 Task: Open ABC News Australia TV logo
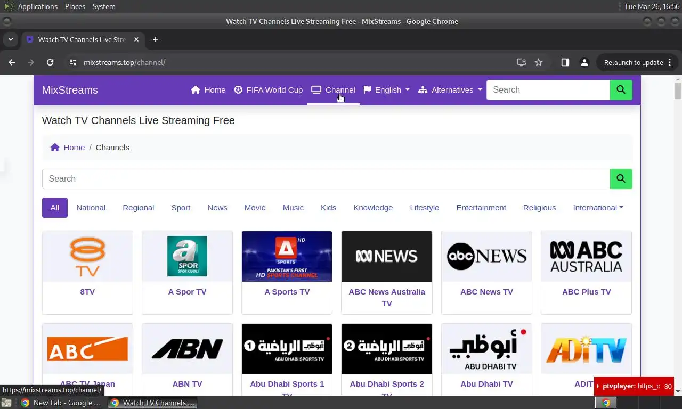tap(387, 256)
